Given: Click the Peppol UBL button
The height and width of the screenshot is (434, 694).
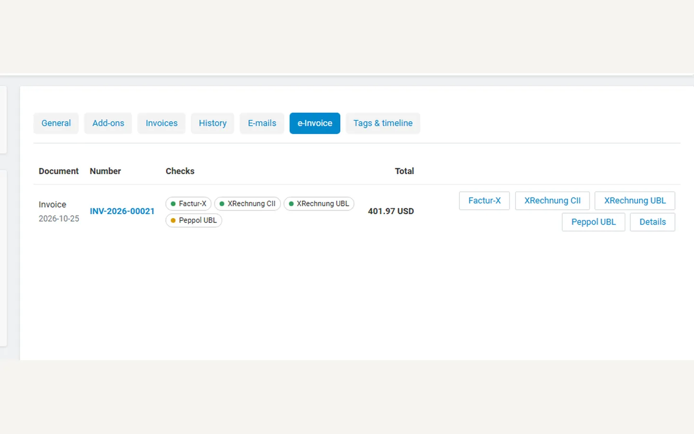Looking at the screenshot, I should point(593,222).
